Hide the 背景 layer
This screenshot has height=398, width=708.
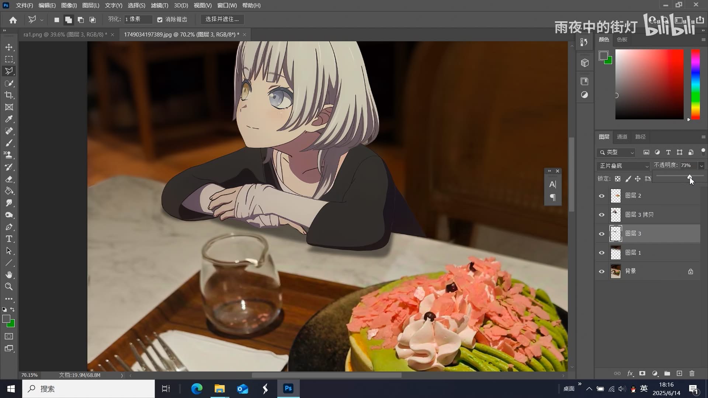pyautogui.click(x=602, y=272)
